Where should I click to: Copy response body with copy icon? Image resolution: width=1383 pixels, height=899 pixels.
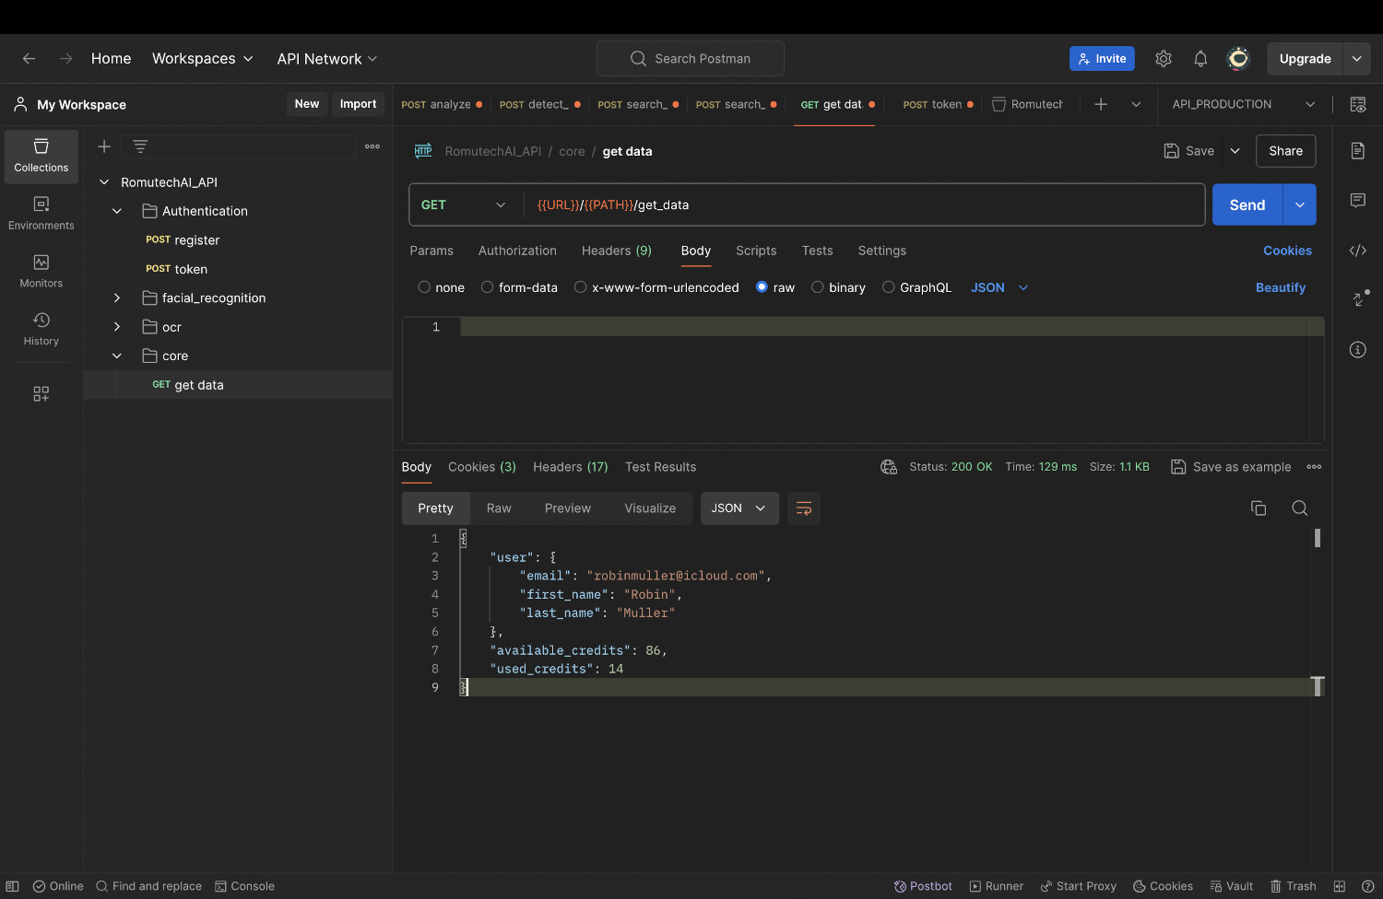1259,508
